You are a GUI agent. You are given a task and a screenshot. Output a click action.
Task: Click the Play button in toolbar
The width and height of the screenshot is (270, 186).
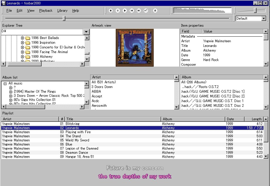(125, 11)
